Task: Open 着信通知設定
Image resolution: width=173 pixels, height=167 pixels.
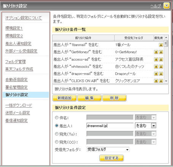Action: [x=16, y=121]
